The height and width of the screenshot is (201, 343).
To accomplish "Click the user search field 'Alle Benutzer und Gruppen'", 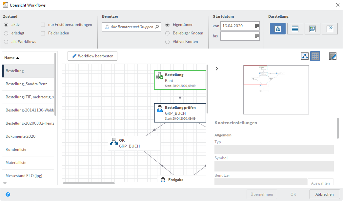I will pyautogui.click(x=131, y=27).
